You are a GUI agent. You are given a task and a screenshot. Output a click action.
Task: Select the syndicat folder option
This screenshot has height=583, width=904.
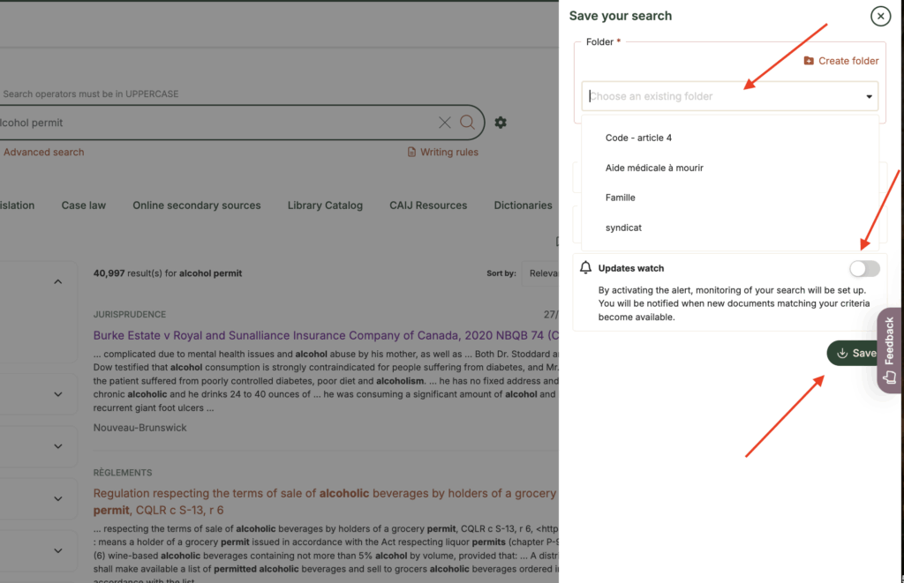click(623, 228)
